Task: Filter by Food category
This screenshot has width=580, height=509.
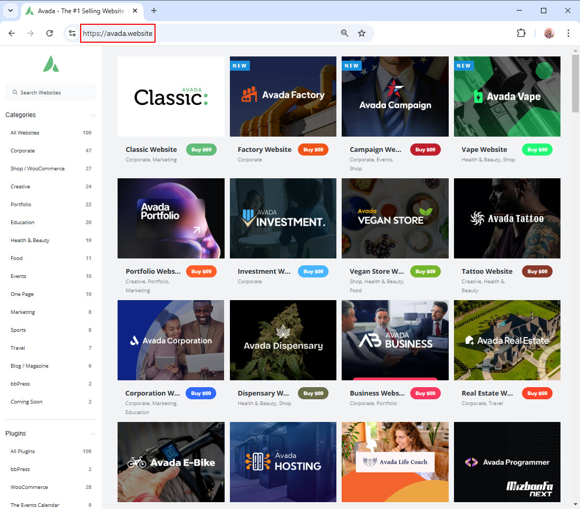Action: 51,258
